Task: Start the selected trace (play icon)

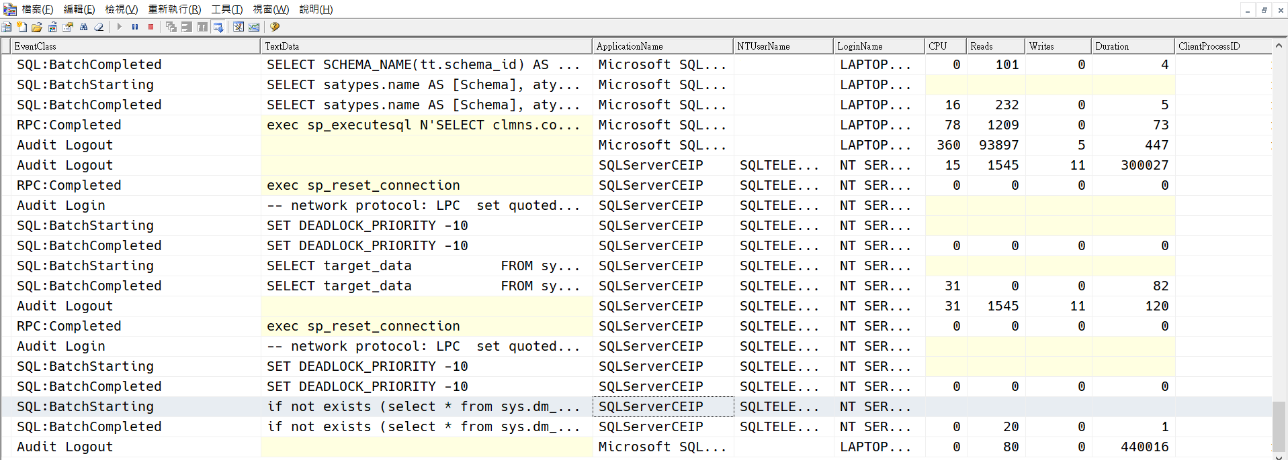Action: (x=120, y=27)
